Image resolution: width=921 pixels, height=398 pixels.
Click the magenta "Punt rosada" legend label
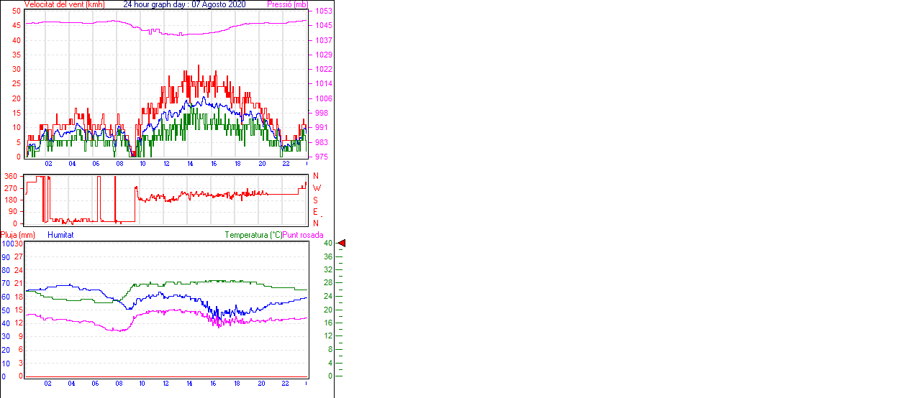coord(303,235)
